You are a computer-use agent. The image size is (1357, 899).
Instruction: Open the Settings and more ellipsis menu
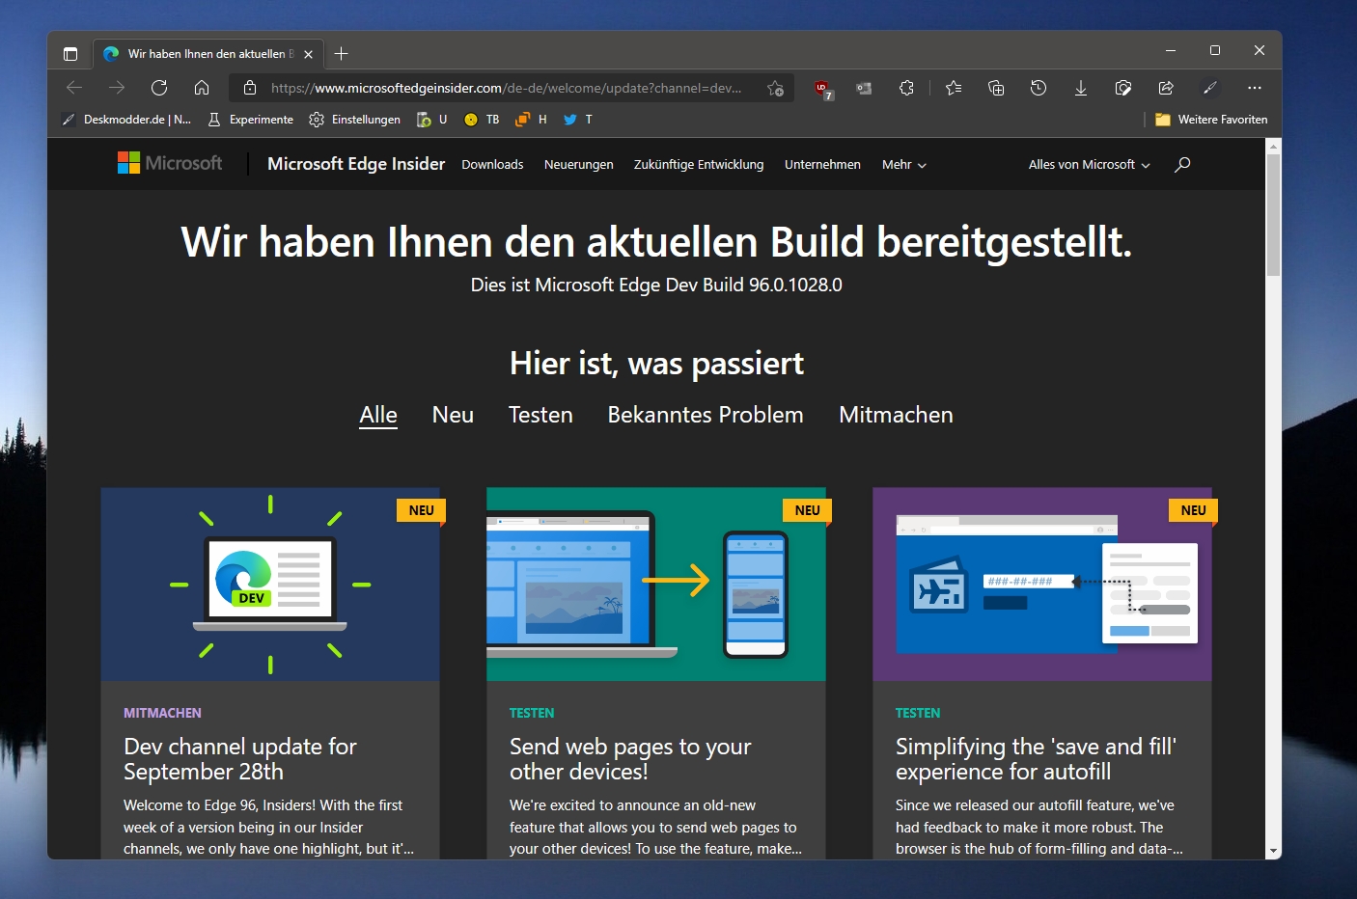pos(1254,88)
